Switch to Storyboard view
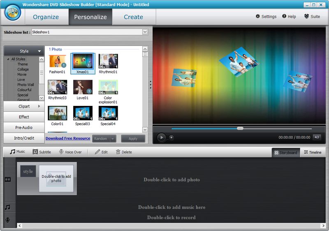 point(286,153)
